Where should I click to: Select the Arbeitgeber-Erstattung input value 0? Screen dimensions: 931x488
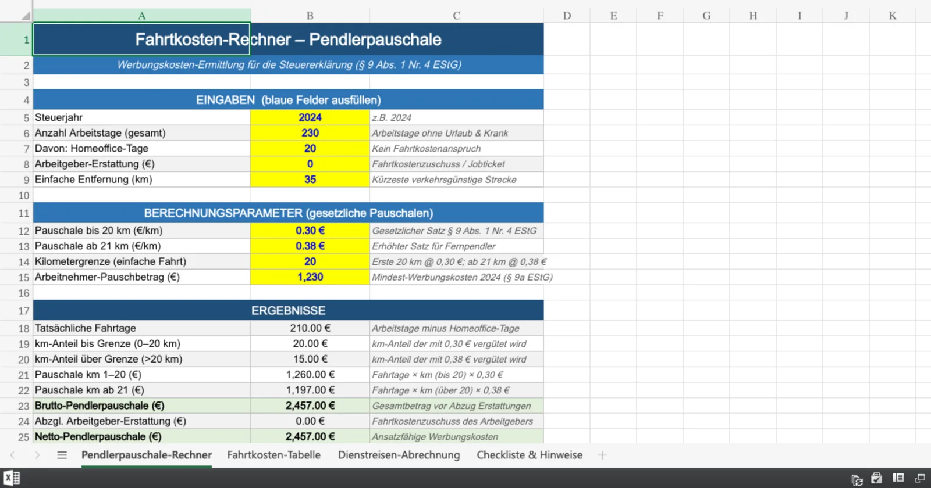click(x=310, y=164)
